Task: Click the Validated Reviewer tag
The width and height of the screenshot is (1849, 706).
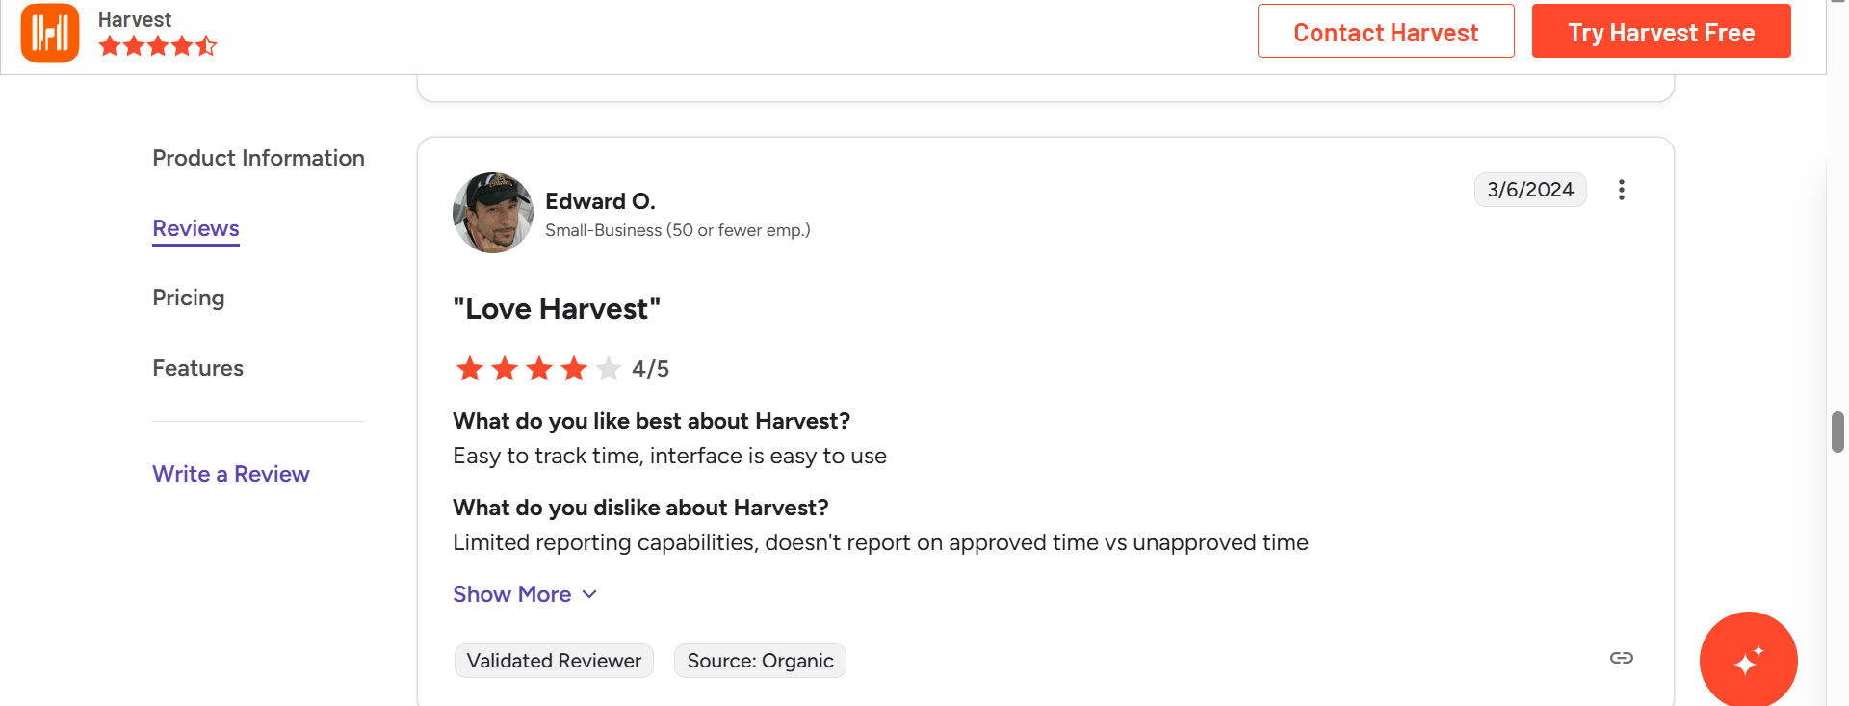Action: [554, 661]
